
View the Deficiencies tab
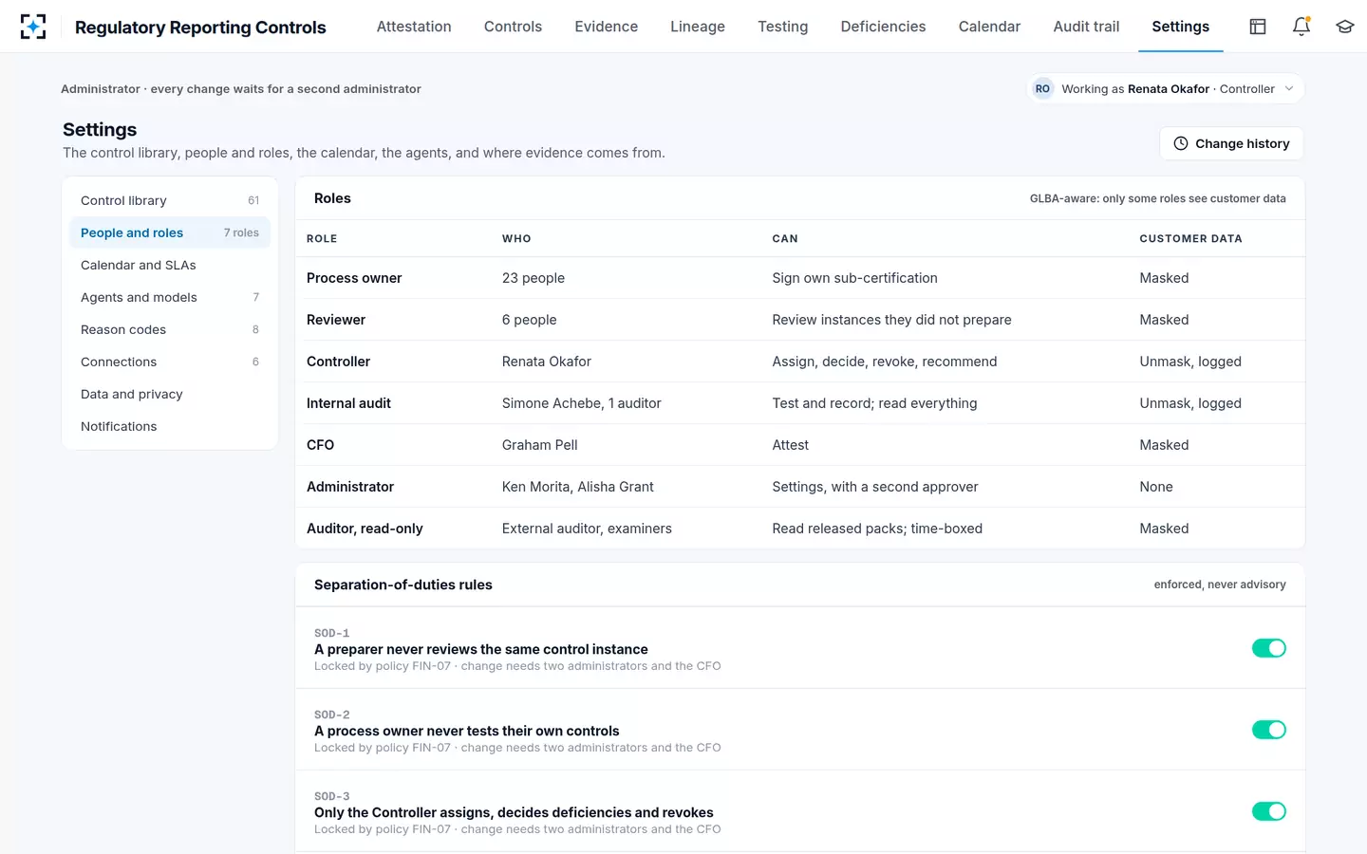(883, 27)
